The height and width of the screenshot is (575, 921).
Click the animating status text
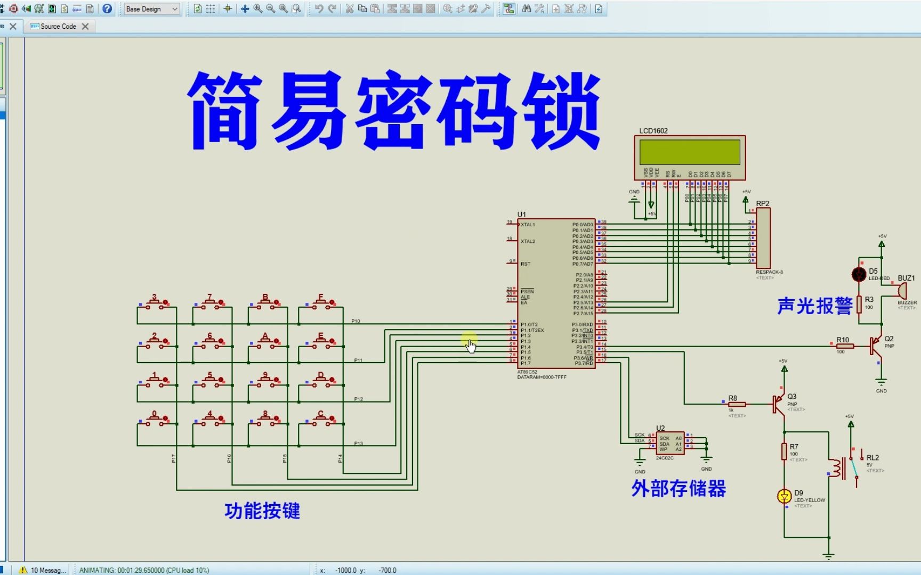tap(144, 570)
